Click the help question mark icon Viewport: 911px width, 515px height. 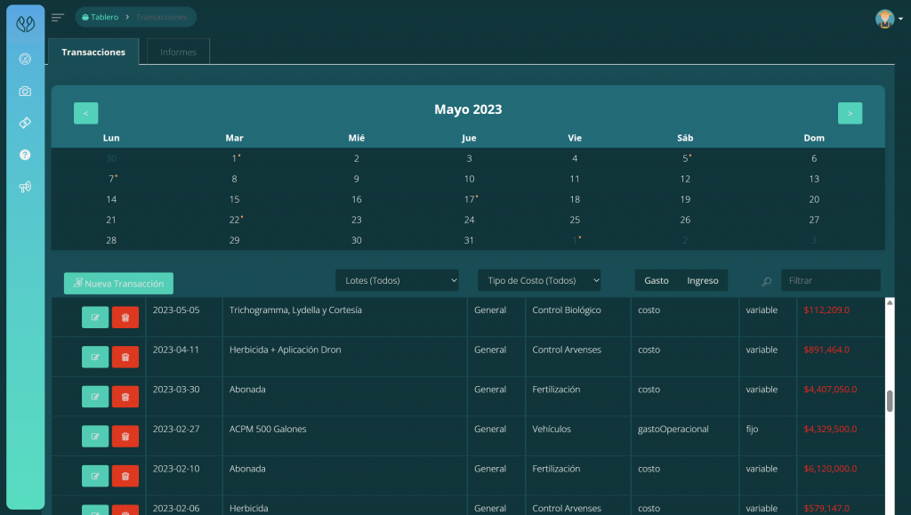(25, 155)
